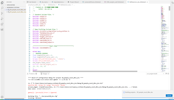The image size is (174, 100).
Task: Click the "Invoking: XDCtools" output line
Action: click(x=35, y=98)
